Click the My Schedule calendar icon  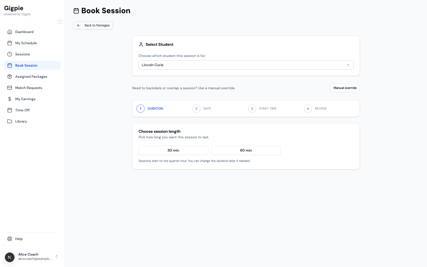point(10,43)
